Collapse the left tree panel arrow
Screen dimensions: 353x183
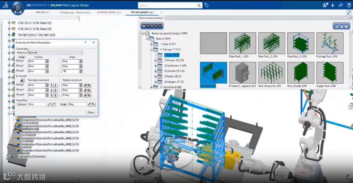pyautogui.click(x=77, y=18)
